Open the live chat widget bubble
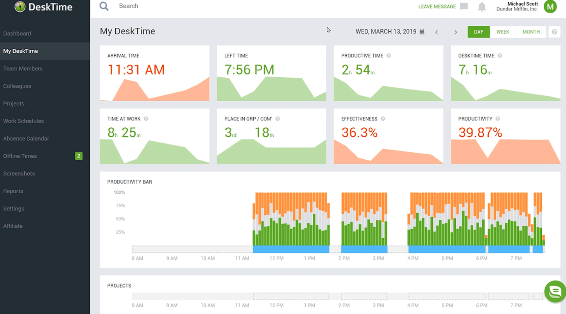Screen dimensions: 566x314 [554, 291]
